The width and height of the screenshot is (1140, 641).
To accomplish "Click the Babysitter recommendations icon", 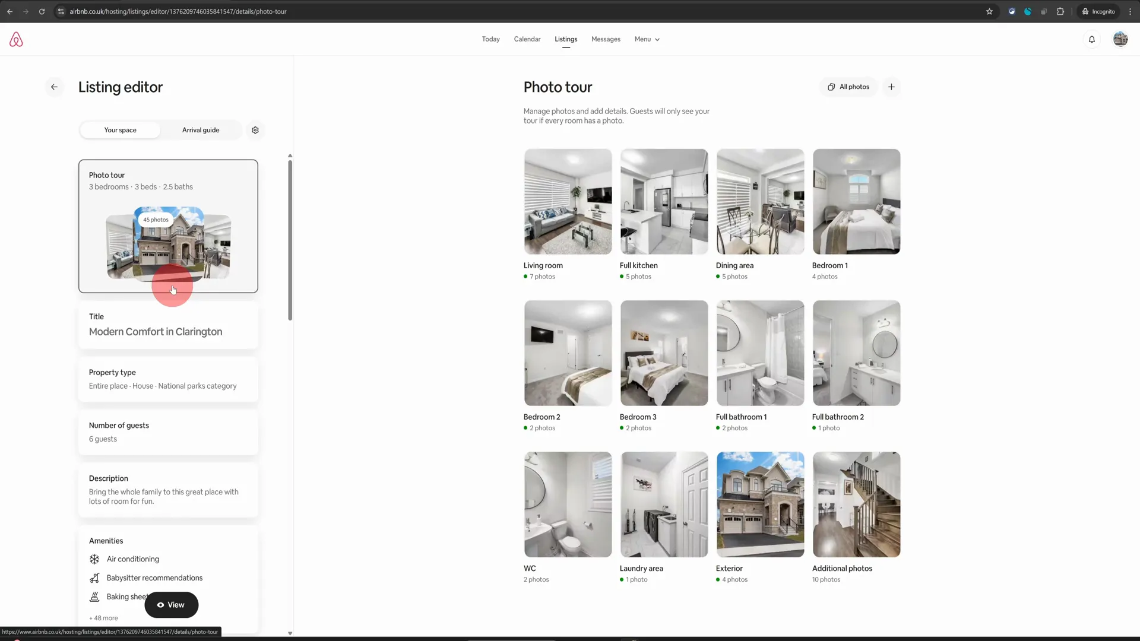I will (94, 578).
